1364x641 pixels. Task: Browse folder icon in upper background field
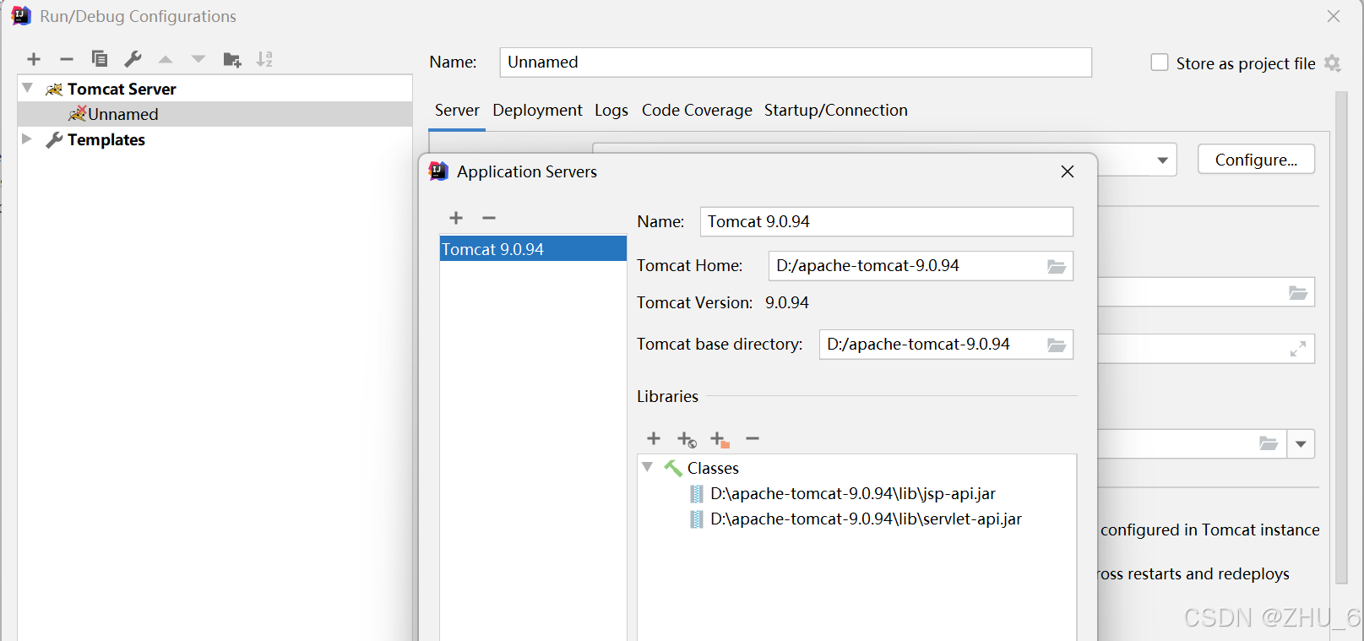pos(1298,293)
